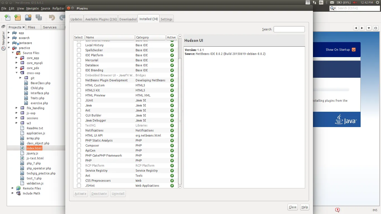Click the Undo toolbar icon
This screenshot has height=214, width=381.
pyautogui.click(x=52, y=18)
